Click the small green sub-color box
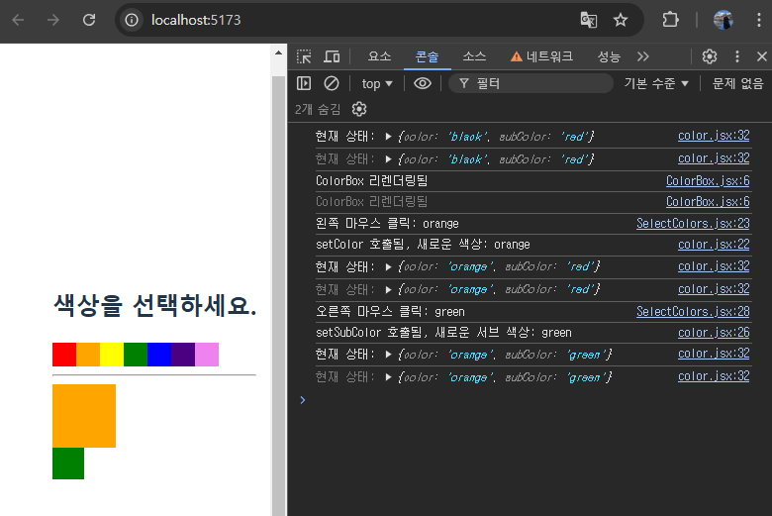Viewport: 772px width, 516px height. click(68, 464)
